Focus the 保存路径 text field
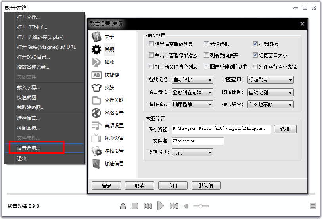This screenshot has width=322, height=219. pyautogui.click(x=221, y=129)
